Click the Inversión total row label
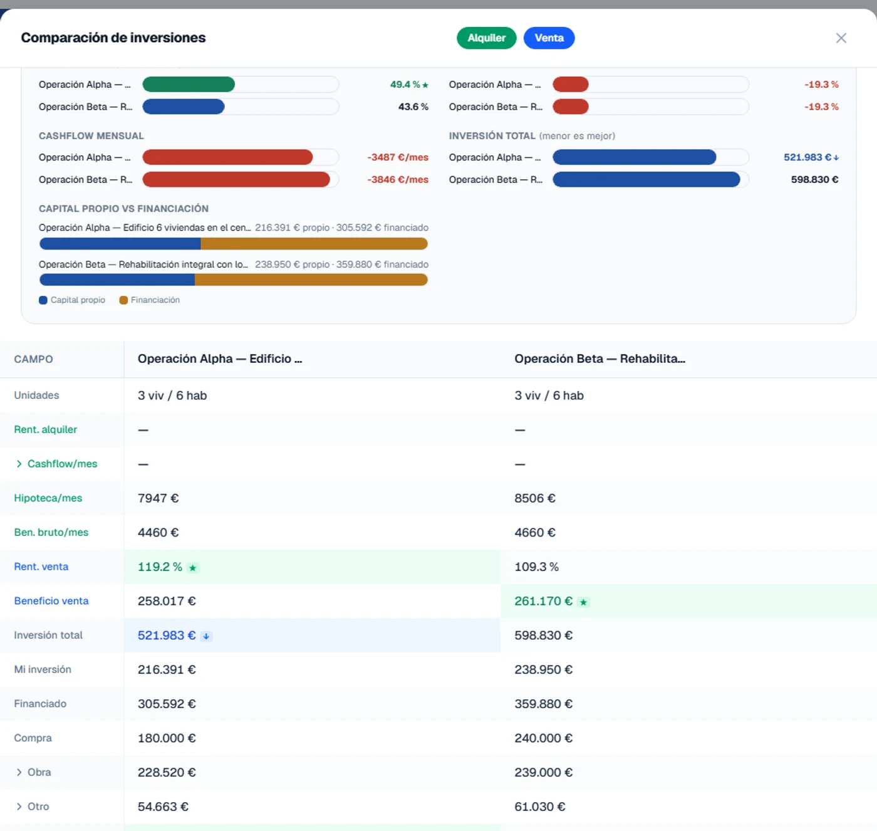The image size is (877, 831). pos(48,635)
